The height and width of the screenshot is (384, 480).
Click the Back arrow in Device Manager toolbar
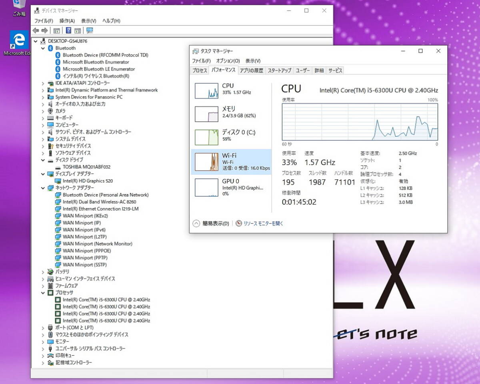(x=36, y=30)
